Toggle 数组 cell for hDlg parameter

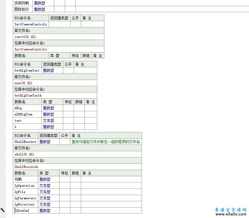pos(79,108)
